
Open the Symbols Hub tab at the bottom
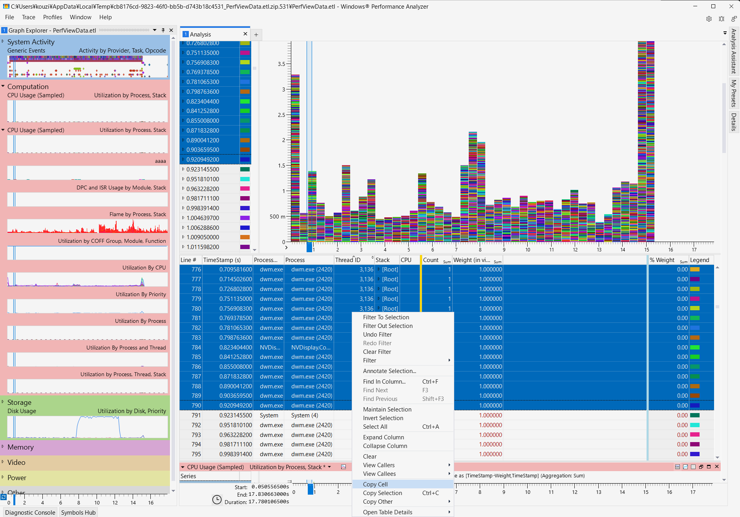(x=78, y=512)
